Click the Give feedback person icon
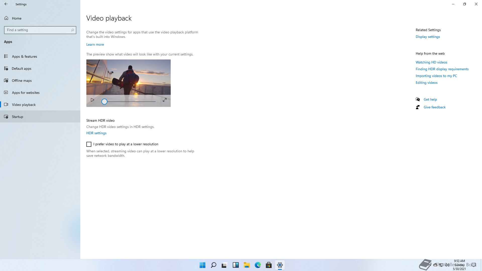Screen dimensions: 482x271 [x=418, y=107]
